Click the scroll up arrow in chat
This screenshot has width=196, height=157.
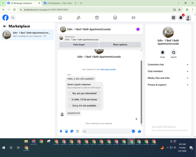141,51
